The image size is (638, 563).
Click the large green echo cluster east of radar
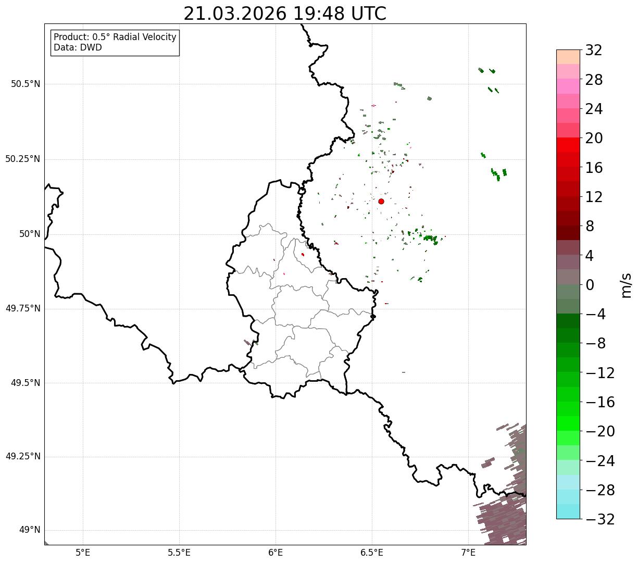point(430,238)
